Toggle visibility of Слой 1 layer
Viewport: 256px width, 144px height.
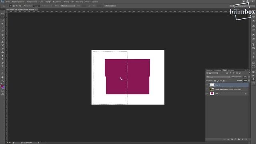pos(207,85)
